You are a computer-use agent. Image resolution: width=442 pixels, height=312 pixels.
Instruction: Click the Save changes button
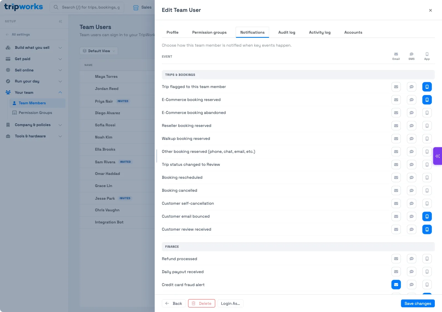pyautogui.click(x=418, y=303)
